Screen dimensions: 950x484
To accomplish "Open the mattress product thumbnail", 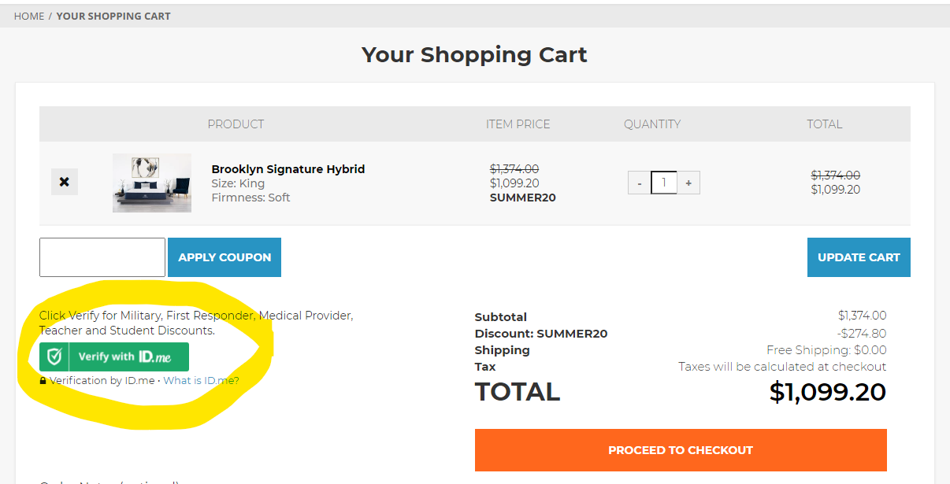I will pos(152,183).
